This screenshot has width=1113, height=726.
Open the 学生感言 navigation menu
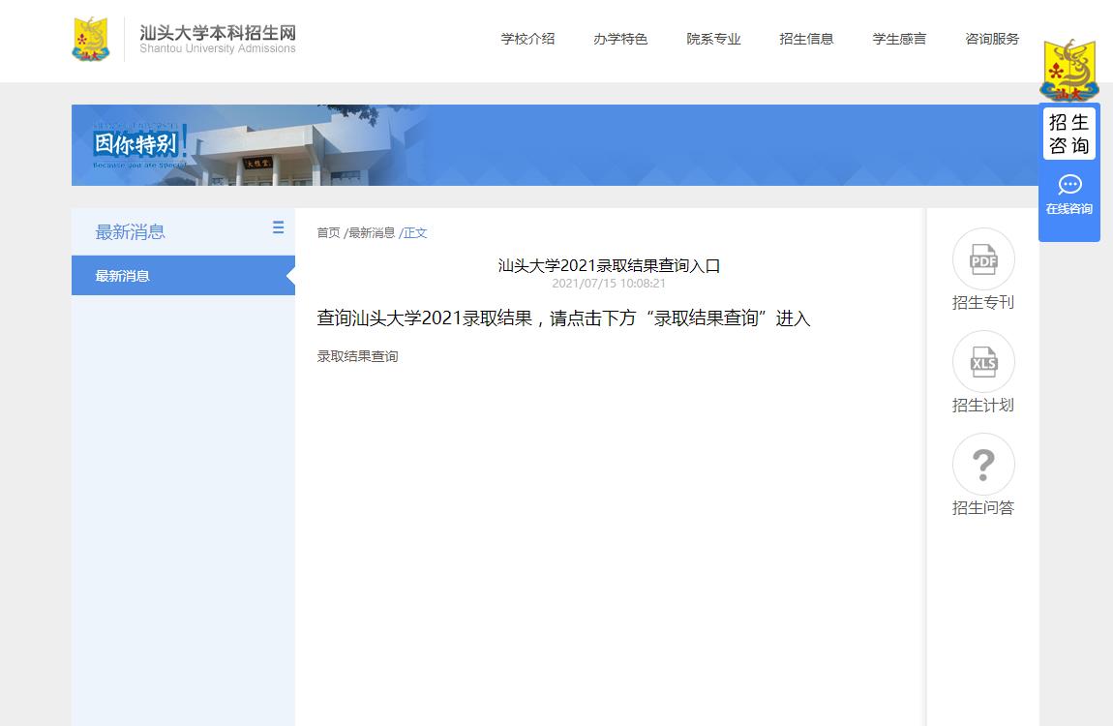click(899, 39)
